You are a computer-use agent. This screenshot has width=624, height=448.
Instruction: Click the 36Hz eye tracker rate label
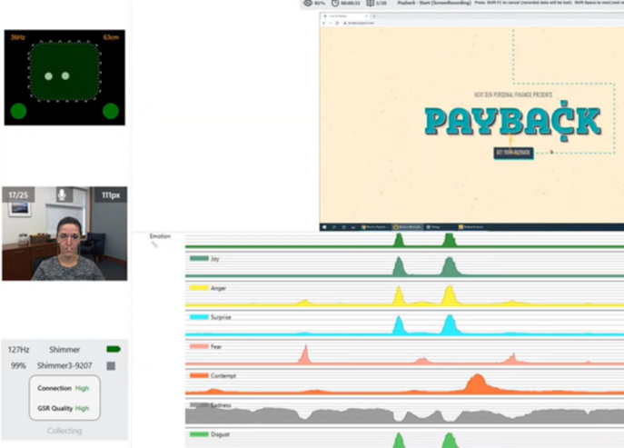tap(18, 37)
